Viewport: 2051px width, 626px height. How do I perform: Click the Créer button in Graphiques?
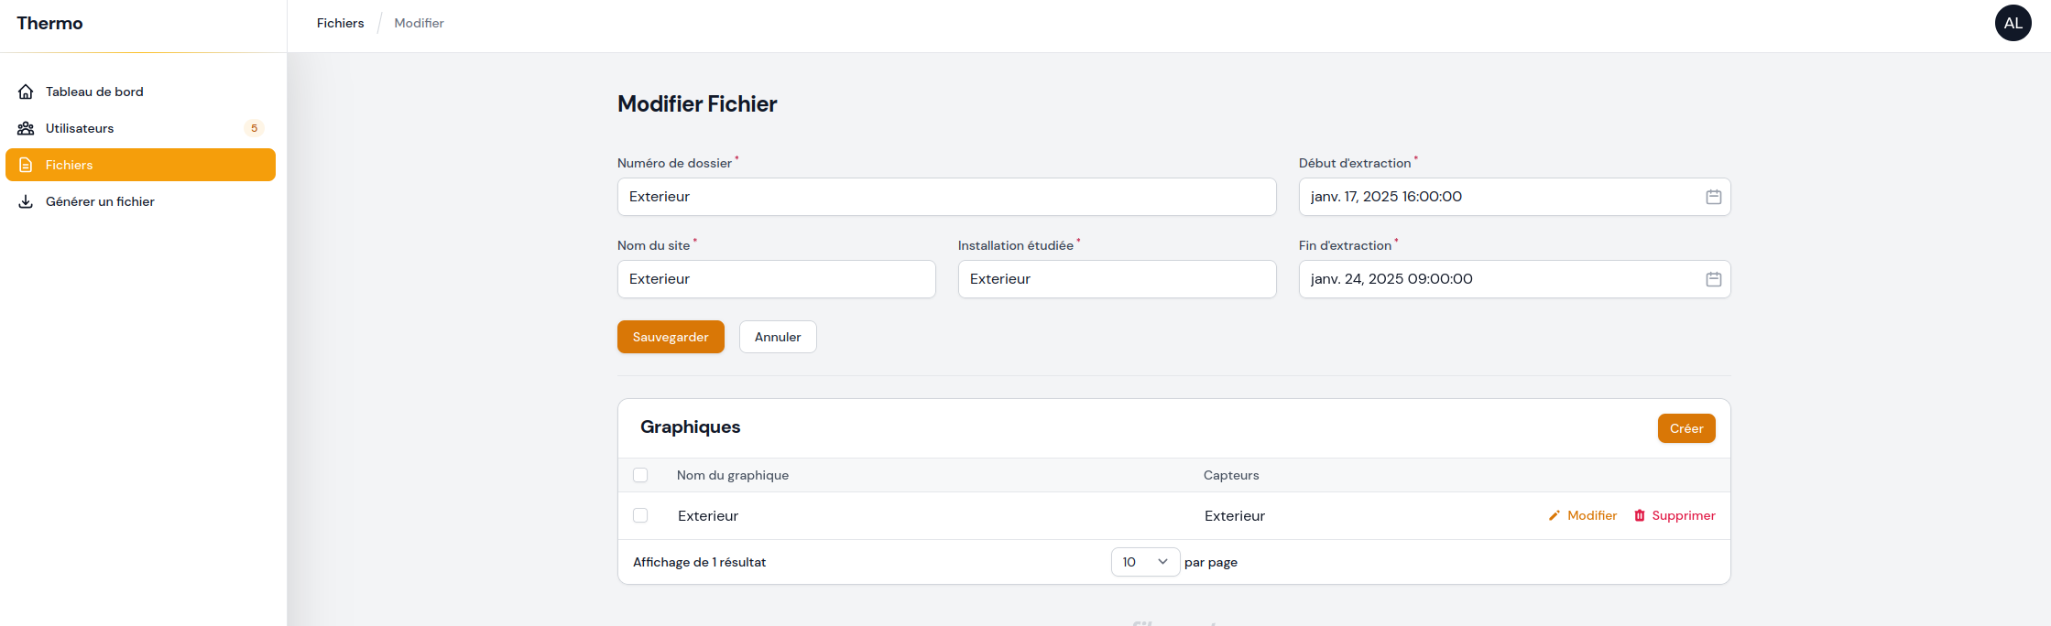(x=1686, y=428)
